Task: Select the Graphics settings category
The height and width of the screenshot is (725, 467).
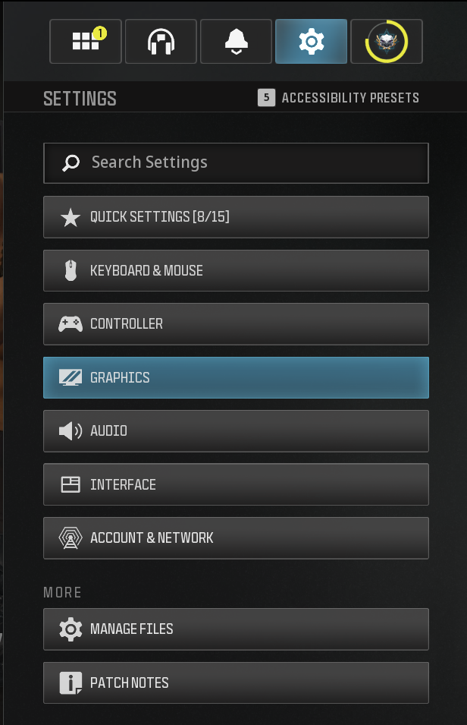Action: click(236, 378)
